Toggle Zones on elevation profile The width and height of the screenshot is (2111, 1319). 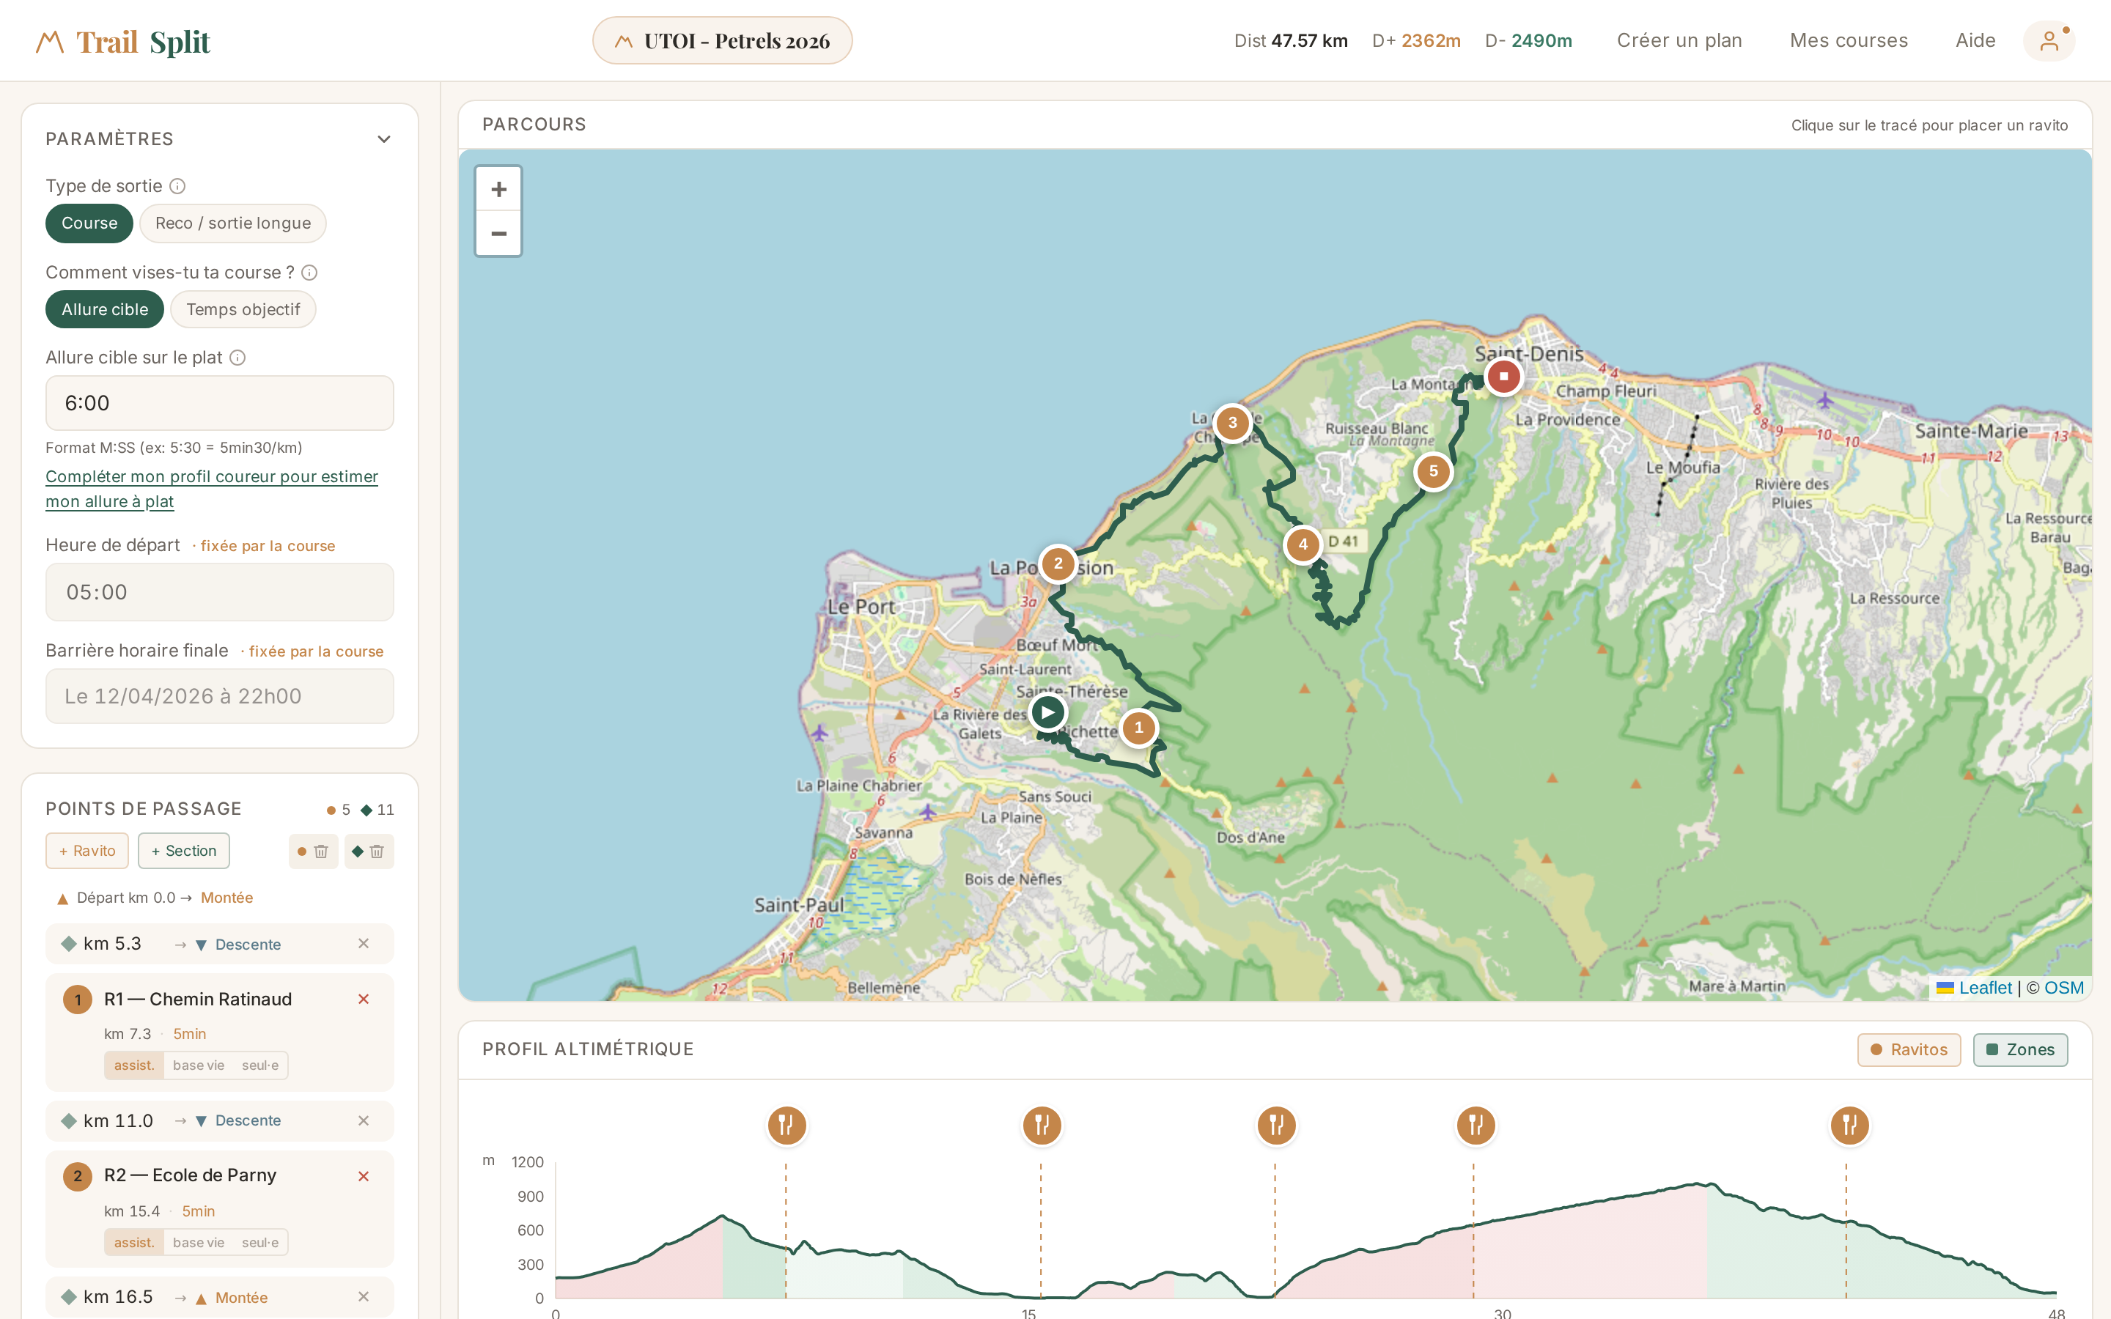click(2020, 1050)
